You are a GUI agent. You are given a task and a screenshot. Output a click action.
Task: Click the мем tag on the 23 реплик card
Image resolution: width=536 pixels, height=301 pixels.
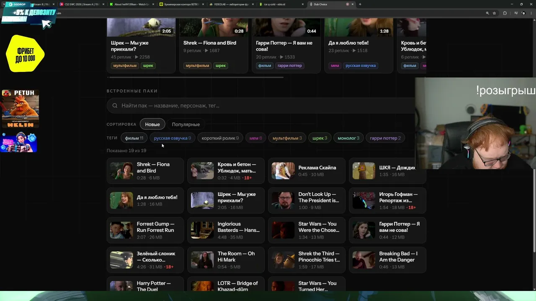click(335, 66)
